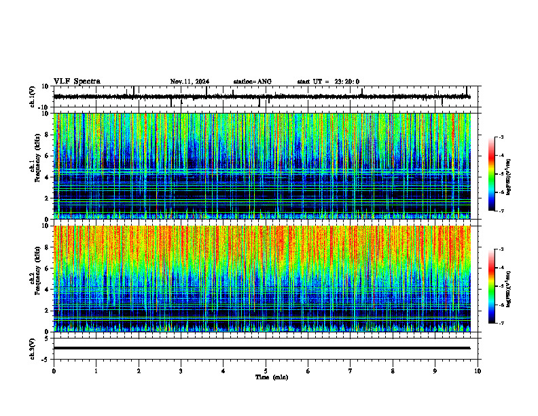Click the ch.1 colorbar log(PSD) units label
This screenshot has width=538, height=416.
point(509,177)
